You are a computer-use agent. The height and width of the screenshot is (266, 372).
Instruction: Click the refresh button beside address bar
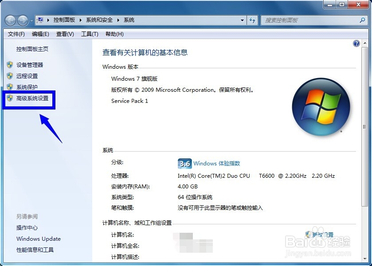(252, 20)
